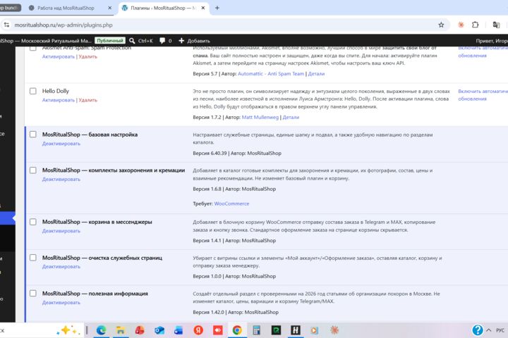Open the blue help question-mark tray icon
Screen dimensions: 508x338
click(477, 330)
